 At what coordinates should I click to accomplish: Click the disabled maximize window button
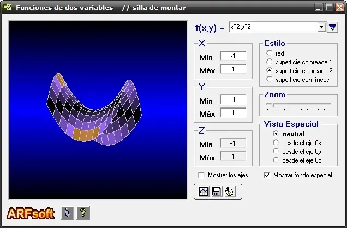[x=330, y=8]
